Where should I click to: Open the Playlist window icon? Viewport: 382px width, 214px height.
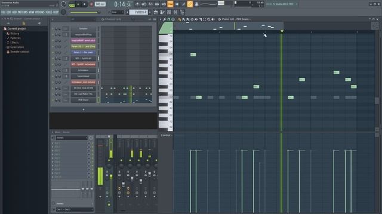coord(156,12)
